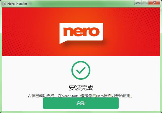Click the greyed-out maximize window button
Viewport: 162px width, 113px height.
coord(145,3)
